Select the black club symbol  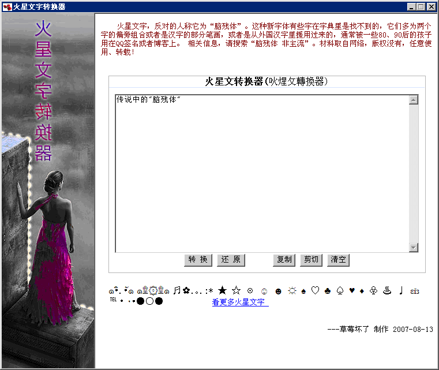tap(328, 291)
